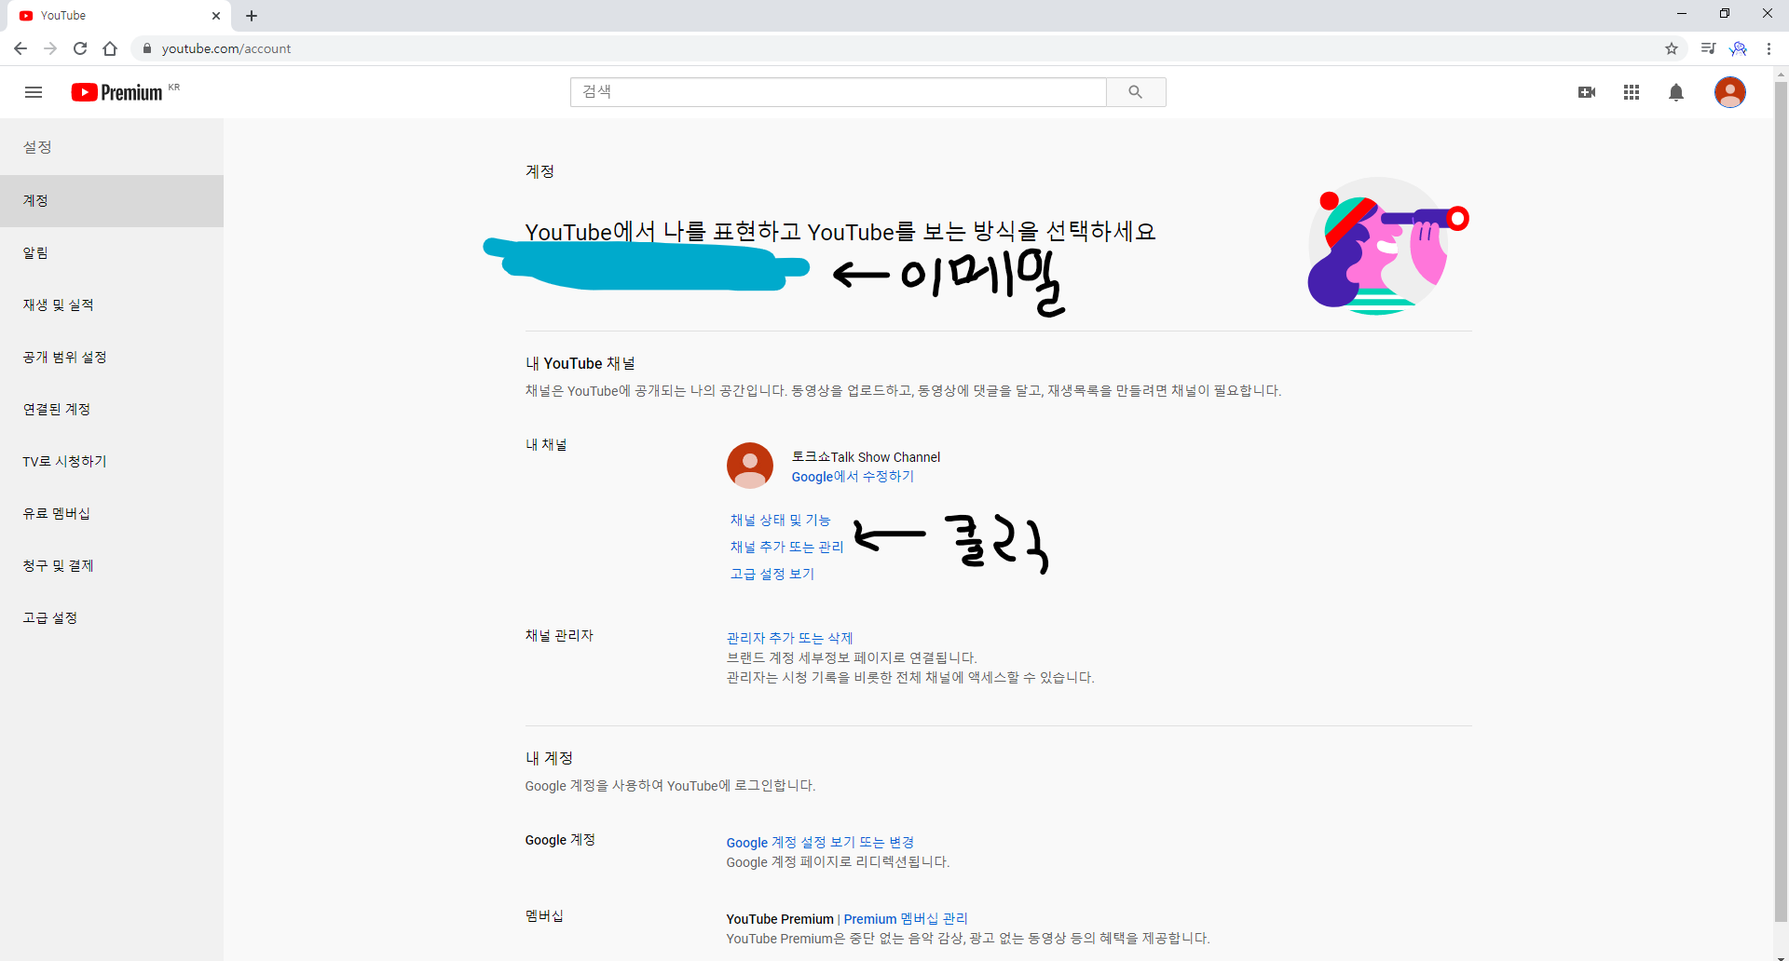Select 계정 in the settings sidebar
The image size is (1789, 961).
pyautogui.click(x=112, y=201)
